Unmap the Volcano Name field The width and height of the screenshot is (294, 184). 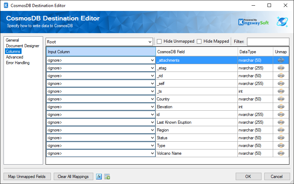point(281,153)
